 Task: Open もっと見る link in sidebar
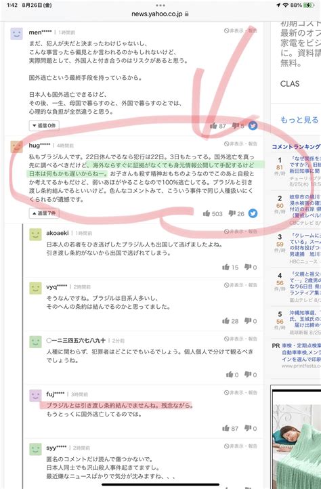pos(299,120)
